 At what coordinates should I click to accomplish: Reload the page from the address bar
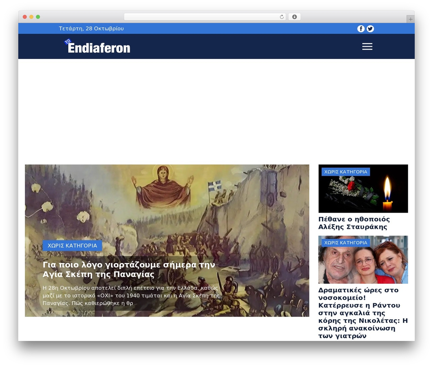[x=282, y=17]
